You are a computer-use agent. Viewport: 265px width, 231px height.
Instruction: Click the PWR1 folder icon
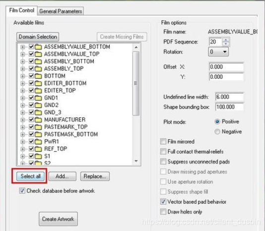click(38, 141)
